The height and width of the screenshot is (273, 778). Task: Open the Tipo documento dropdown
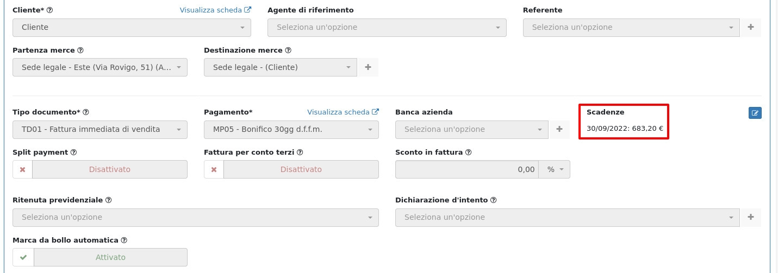[x=99, y=129]
